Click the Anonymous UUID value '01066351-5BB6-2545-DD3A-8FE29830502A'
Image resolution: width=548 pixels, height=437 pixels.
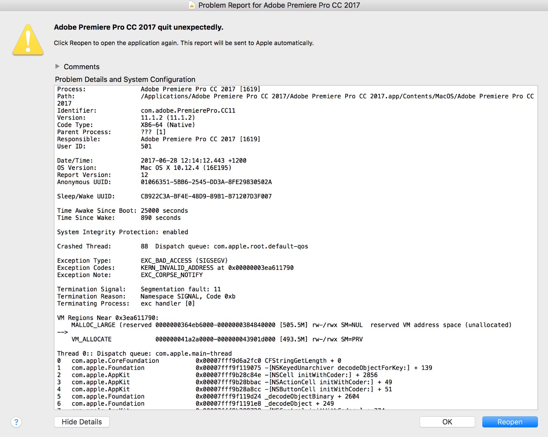click(206, 182)
